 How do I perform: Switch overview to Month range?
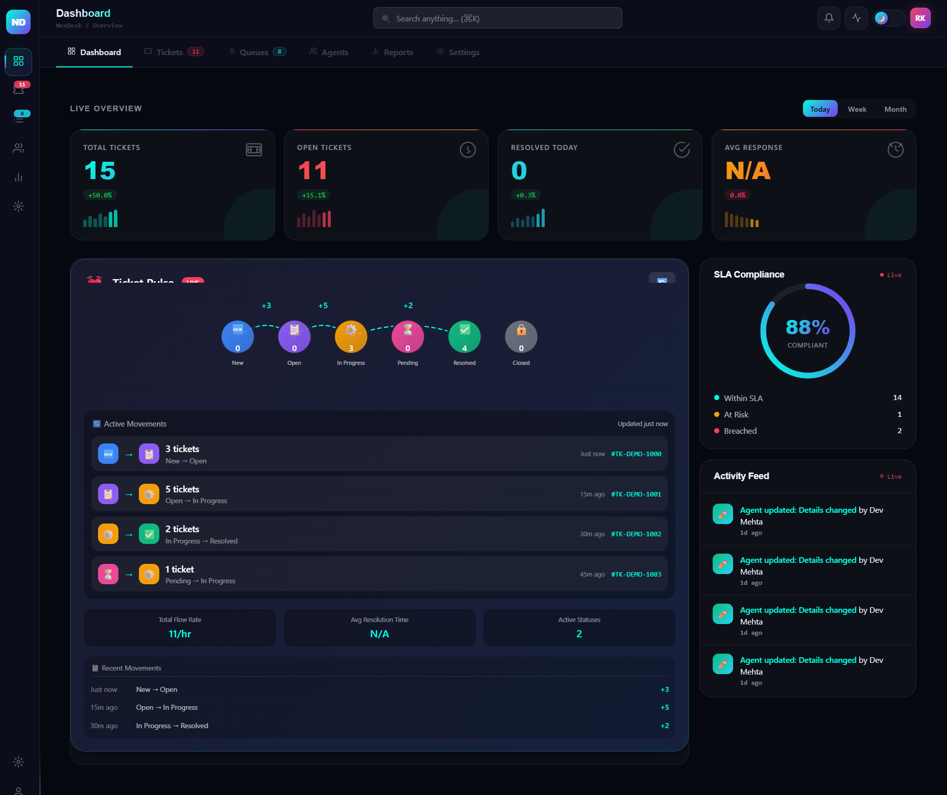pyautogui.click(x=895, y=109)
